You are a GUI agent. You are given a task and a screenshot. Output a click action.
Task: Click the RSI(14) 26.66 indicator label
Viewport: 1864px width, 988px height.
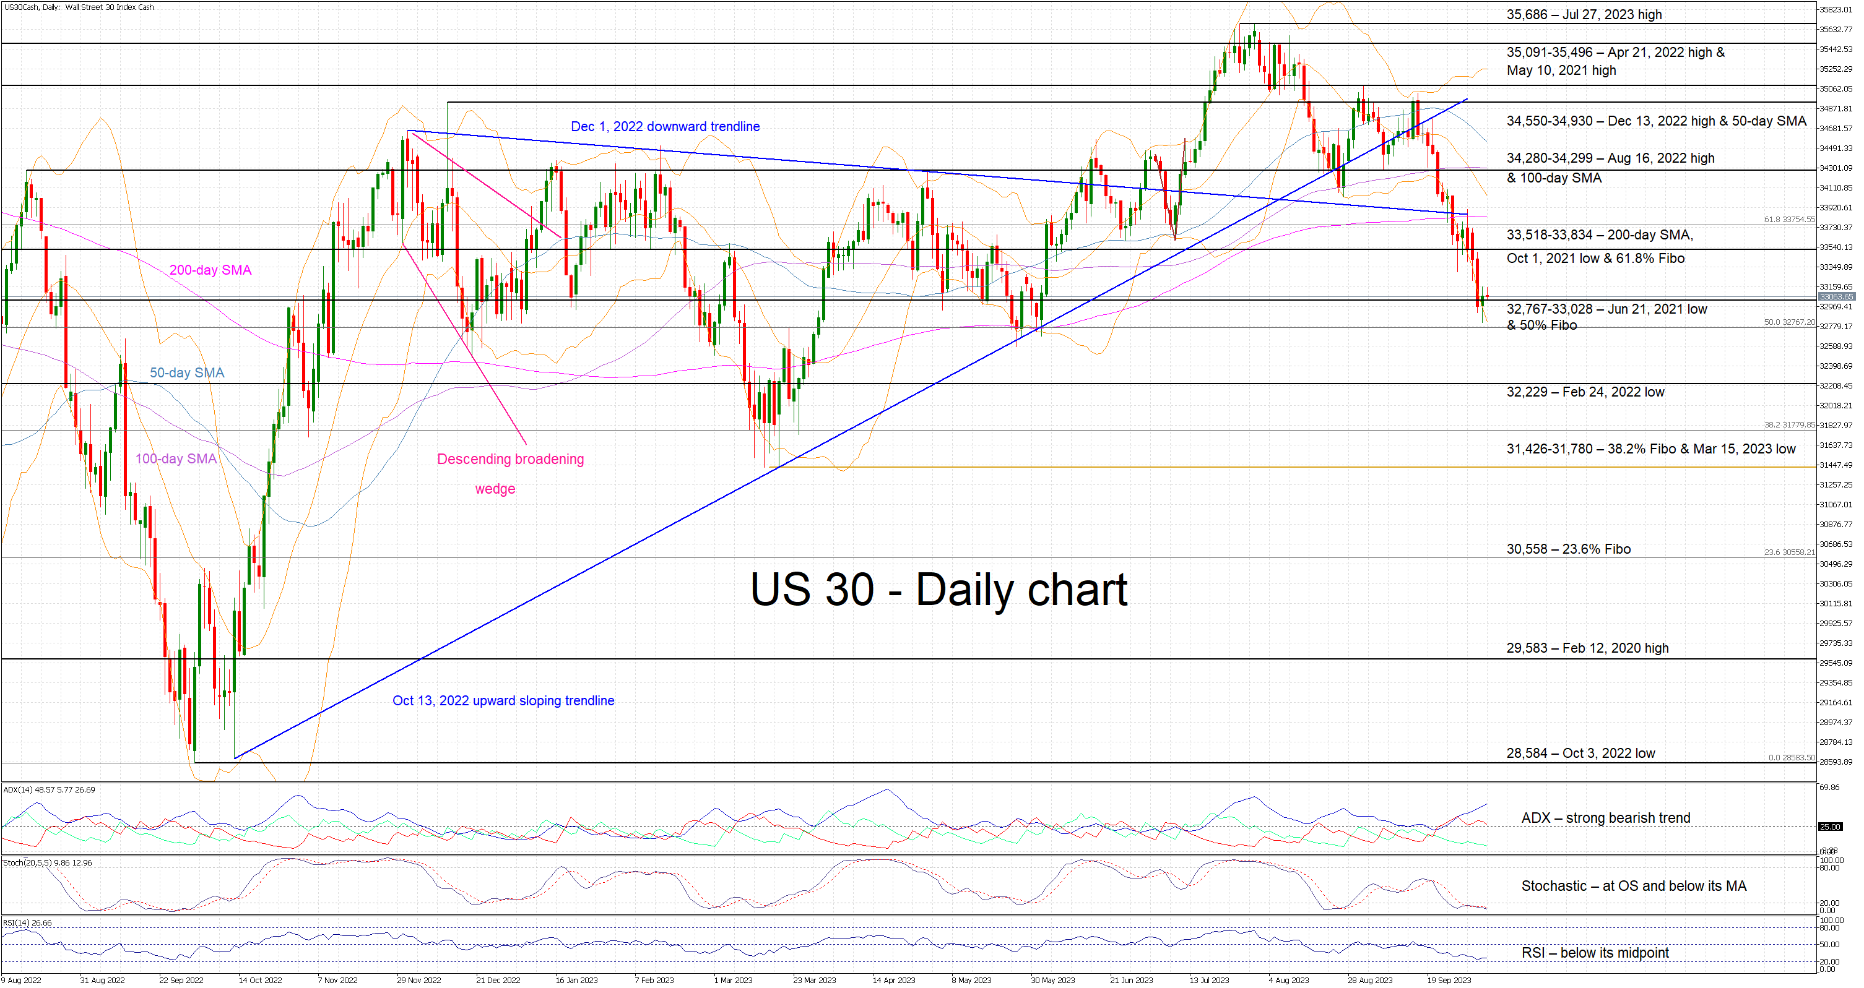tap(27, 923)
